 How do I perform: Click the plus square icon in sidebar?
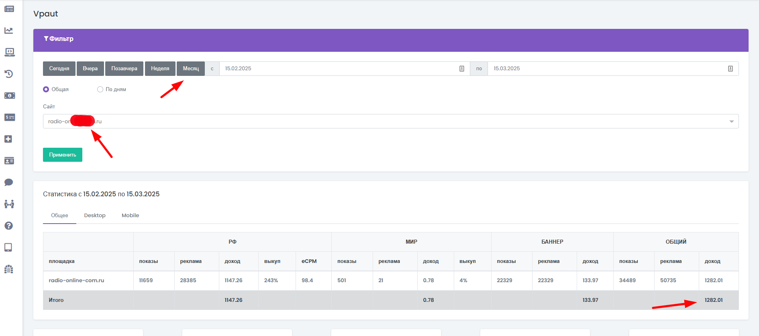(x=8, y=139)
